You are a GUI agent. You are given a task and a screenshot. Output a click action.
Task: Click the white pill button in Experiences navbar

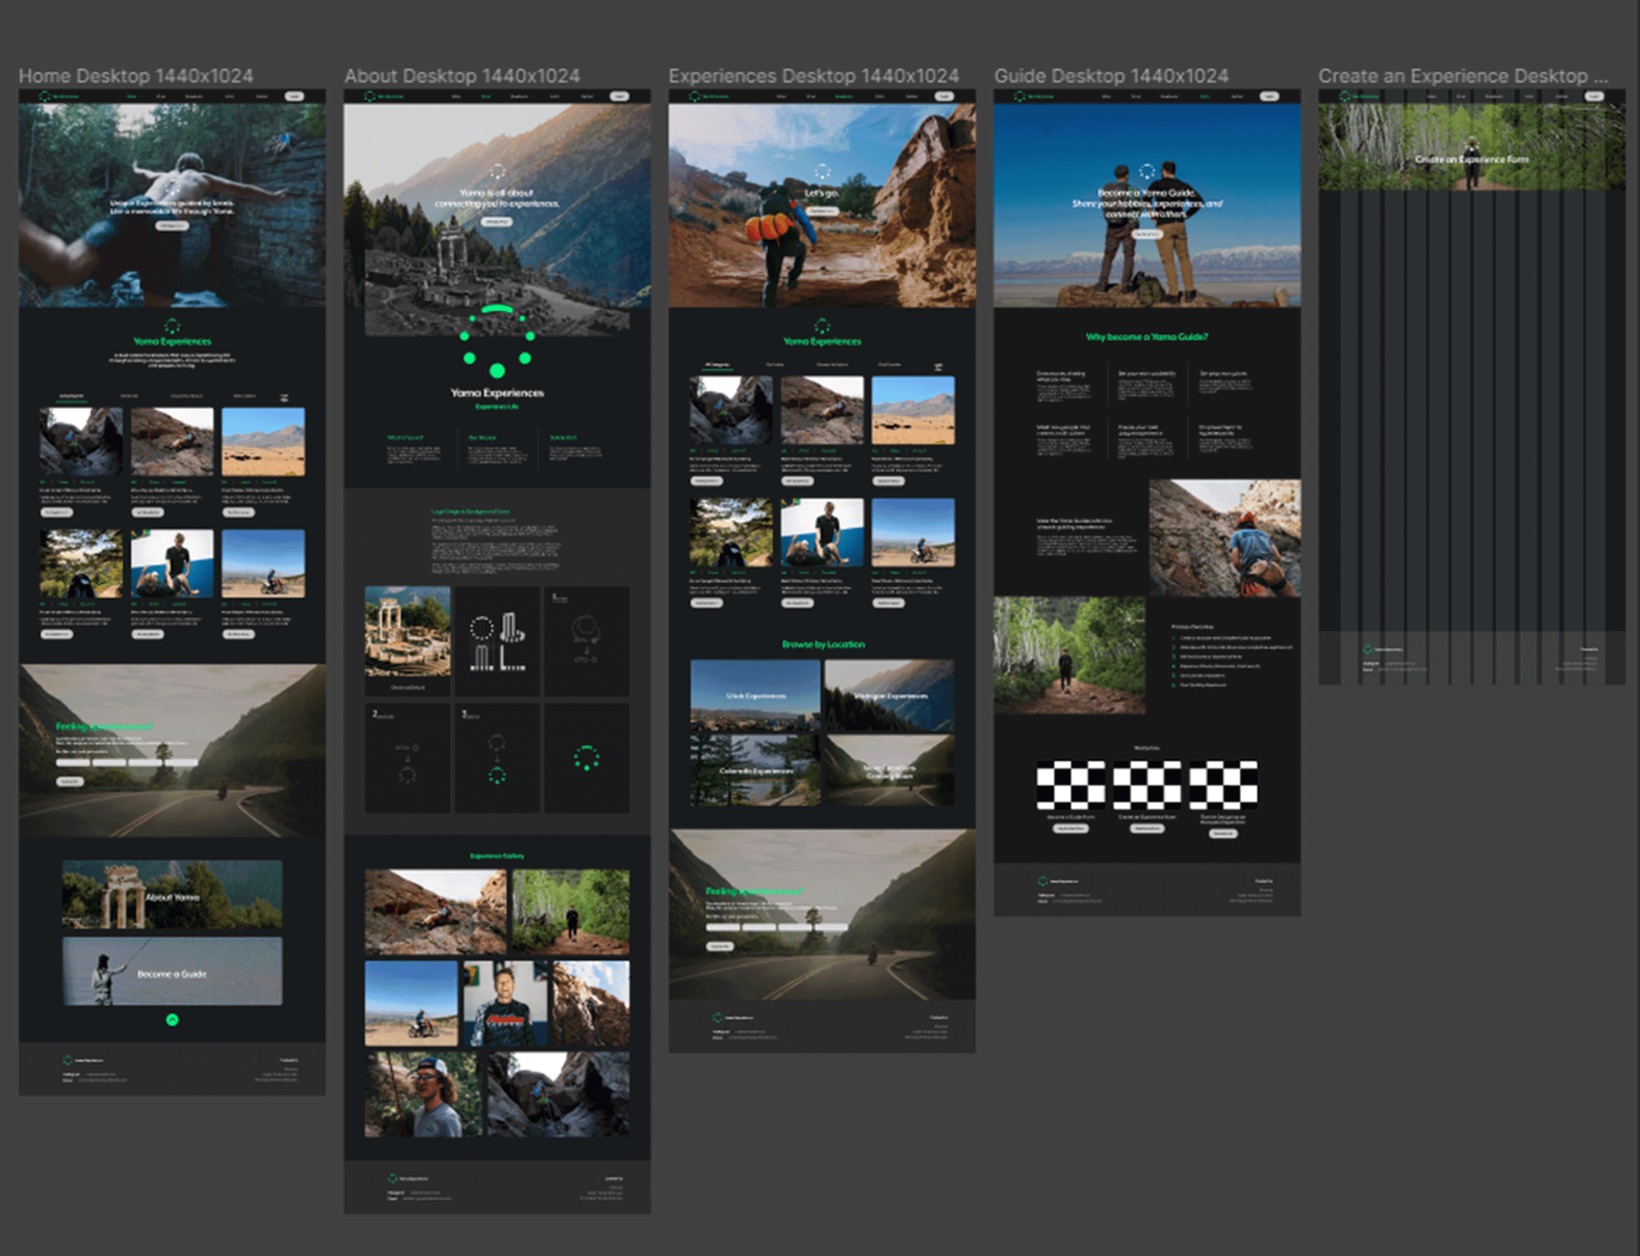click(x=945, y=96)
